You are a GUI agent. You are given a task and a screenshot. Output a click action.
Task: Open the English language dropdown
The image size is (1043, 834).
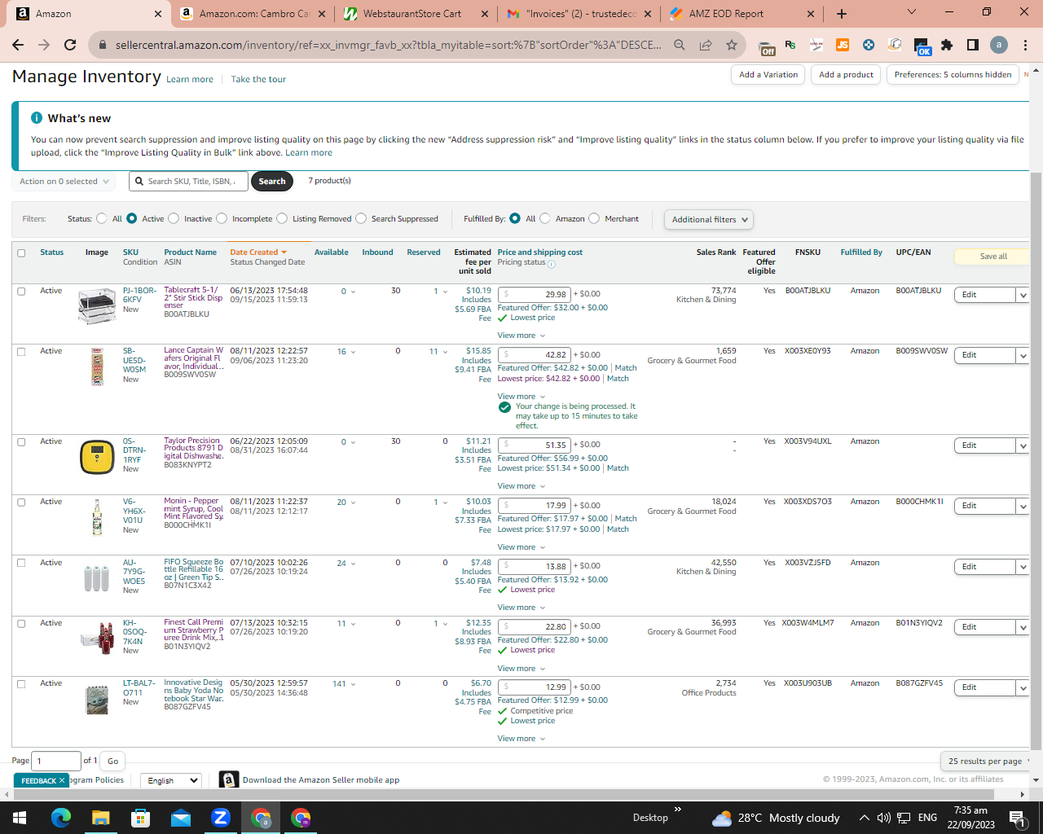coord(171,780)
